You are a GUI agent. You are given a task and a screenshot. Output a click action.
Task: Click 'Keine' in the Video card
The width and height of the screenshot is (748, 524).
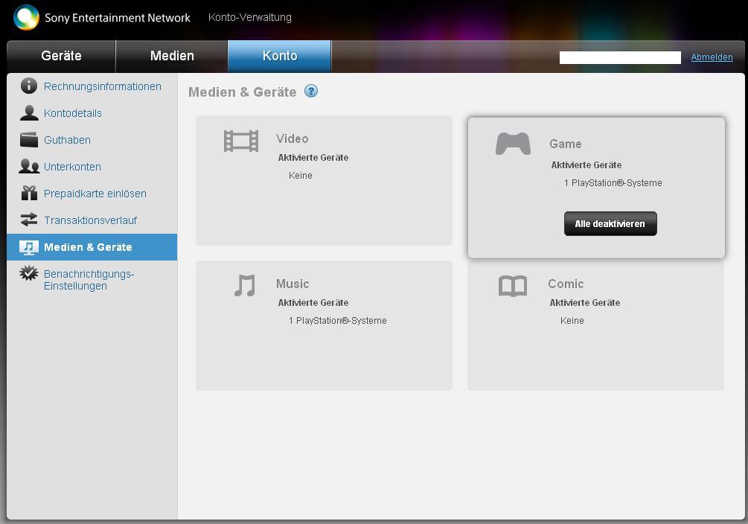coord(301,175)
